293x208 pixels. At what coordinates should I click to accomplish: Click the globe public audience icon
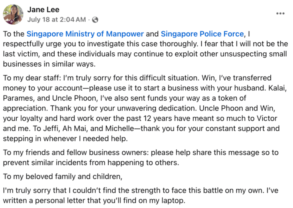[x=95, y=19]
